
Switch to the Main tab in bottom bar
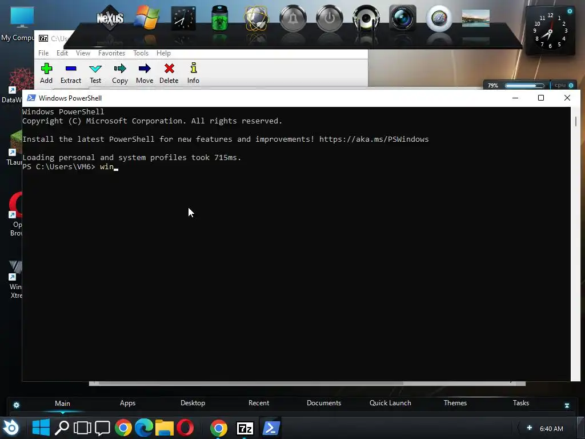[x=62, y=403]
